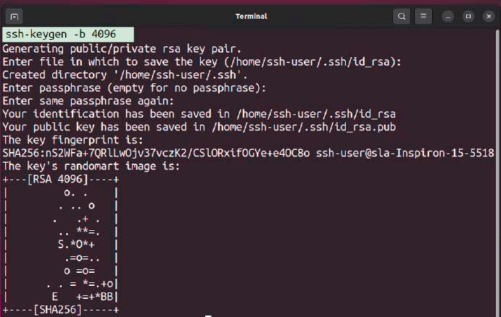The height and width of the screenshot is (317, 501).
Task: Click the 'Created directory' output line
Action: tap(128, 75)
